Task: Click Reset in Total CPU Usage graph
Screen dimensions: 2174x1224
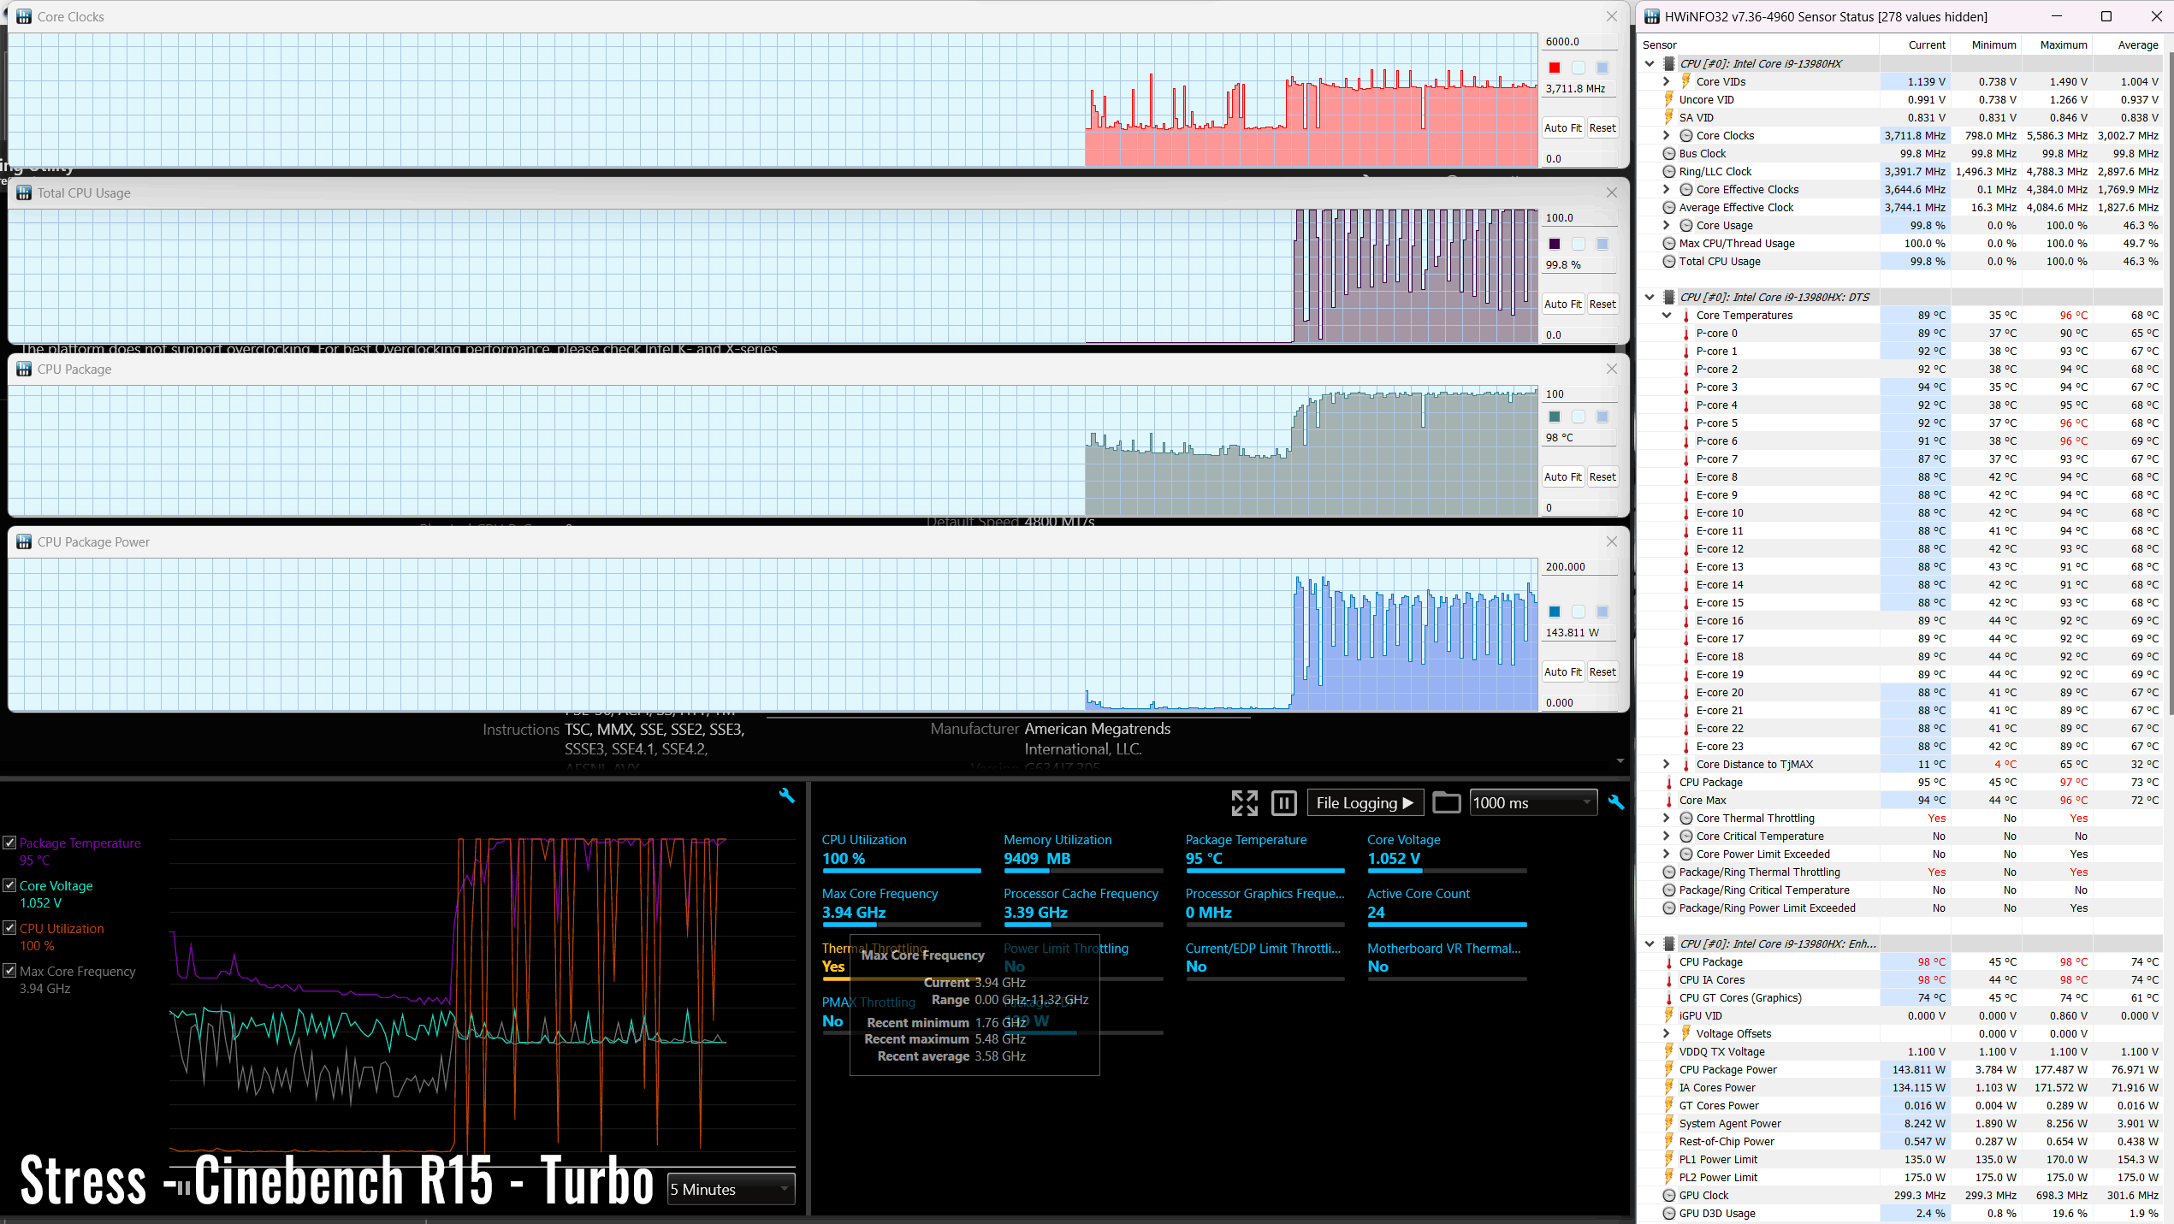Action: (1602, 305)
